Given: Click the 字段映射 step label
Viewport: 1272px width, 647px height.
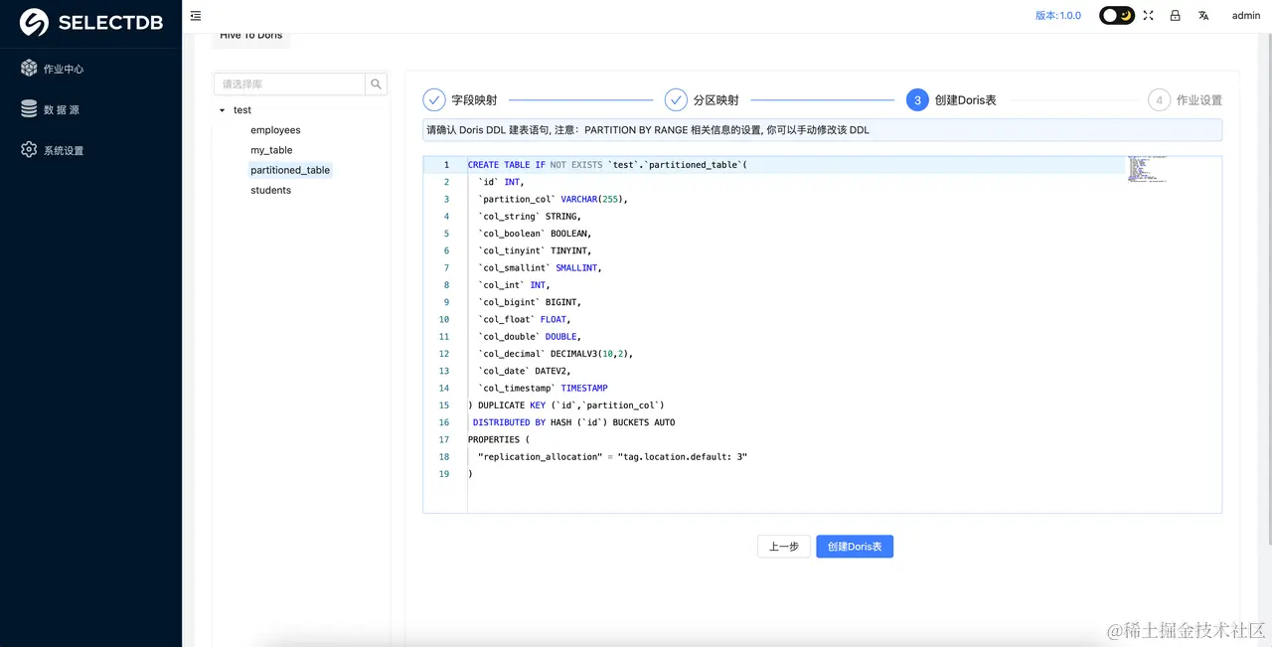Looking at the screenshot, I should [x=474, y=100].
